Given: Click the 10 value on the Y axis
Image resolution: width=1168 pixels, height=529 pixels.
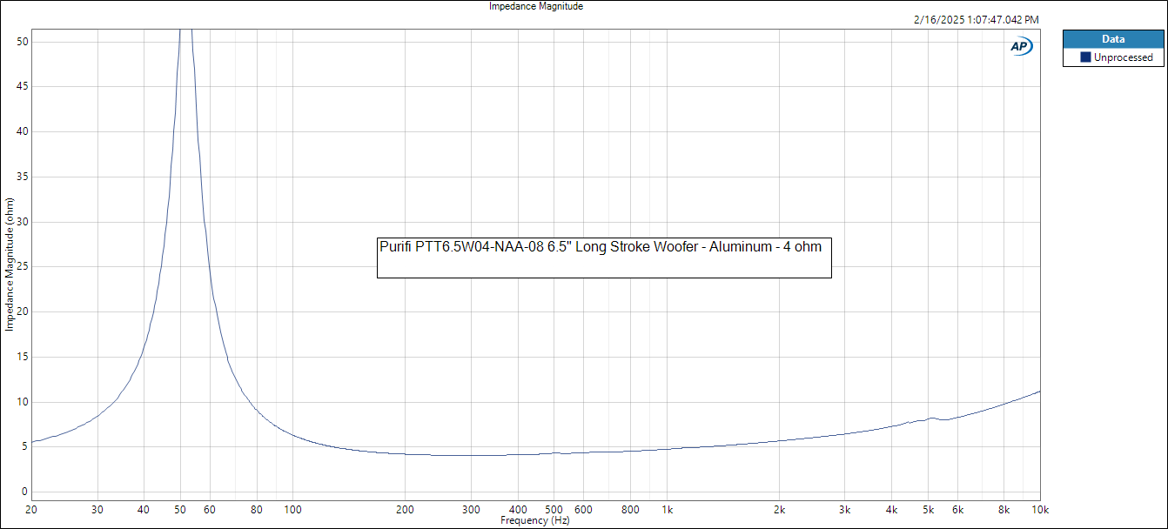Looking at the screenshot, I should click(23, 402).
